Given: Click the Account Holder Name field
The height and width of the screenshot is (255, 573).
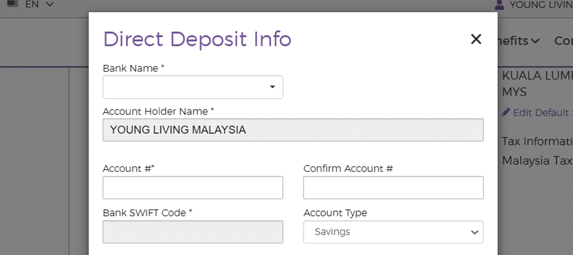Looking at the screenshot, I should click(x=293, y=130).
